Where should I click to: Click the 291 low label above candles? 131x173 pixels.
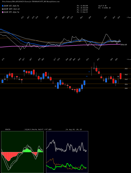click(x=98, y=60)
